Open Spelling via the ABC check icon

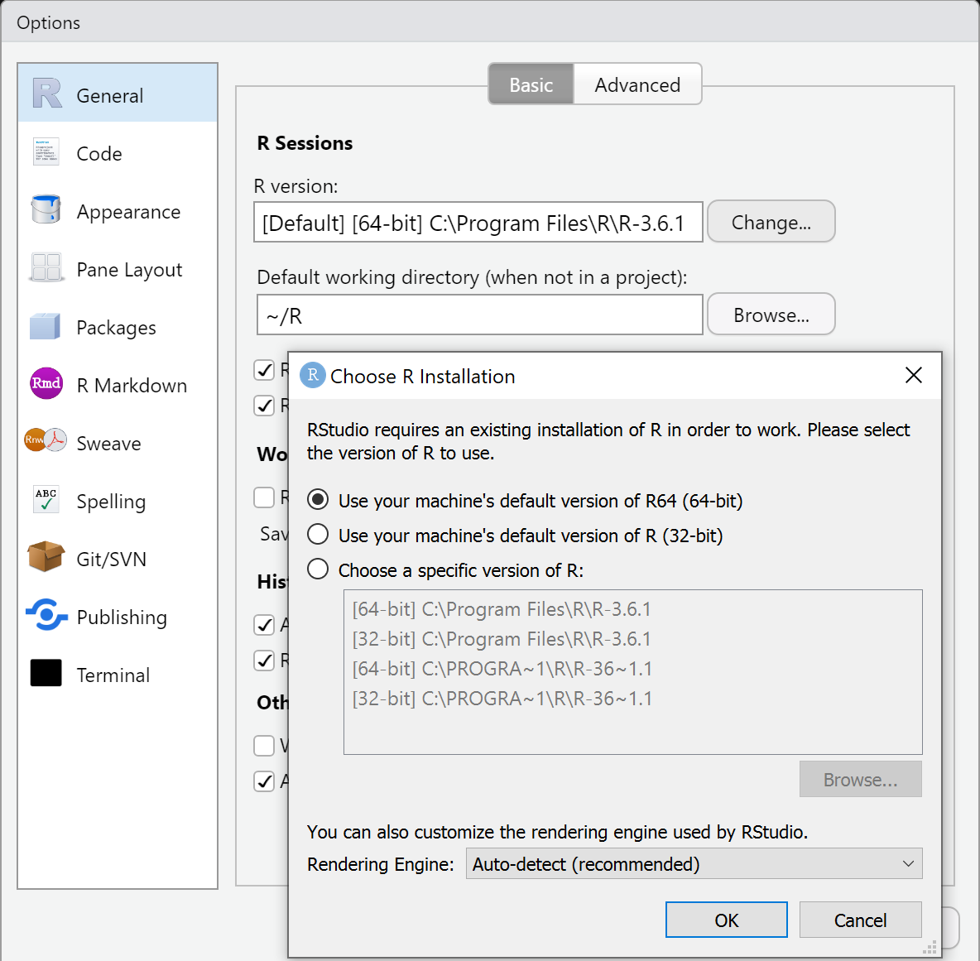46,499
